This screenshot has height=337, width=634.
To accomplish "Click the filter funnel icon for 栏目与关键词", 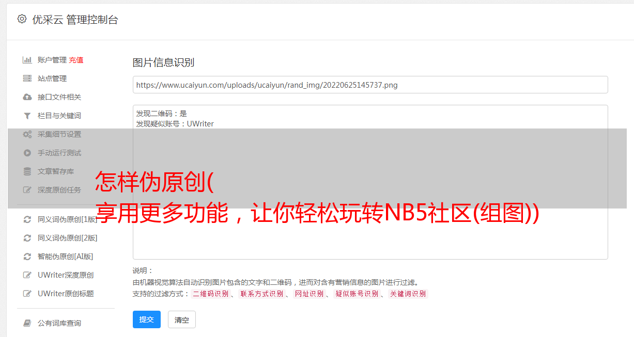I will tap(27, 116).
